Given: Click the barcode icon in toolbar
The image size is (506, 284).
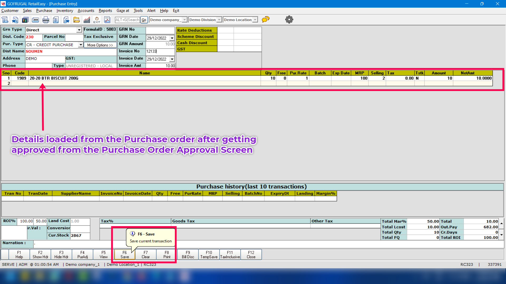Looking at the screenshot, I should (35, 20).
